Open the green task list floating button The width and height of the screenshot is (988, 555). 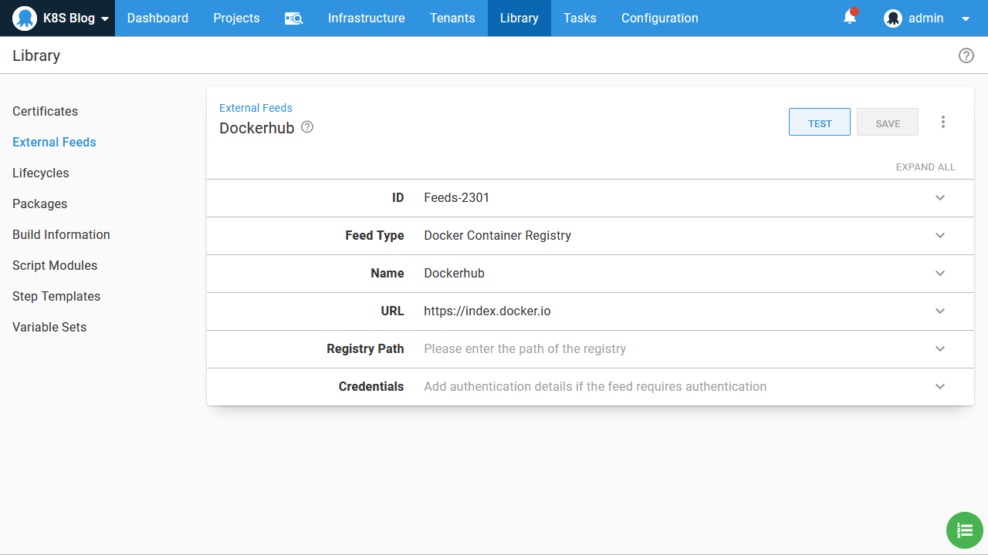[x=965, y=530]
